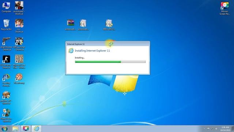234x132 pixels.
Task: Click the Internet Explorer 11 dialog title bar
Action: [107, 44]
